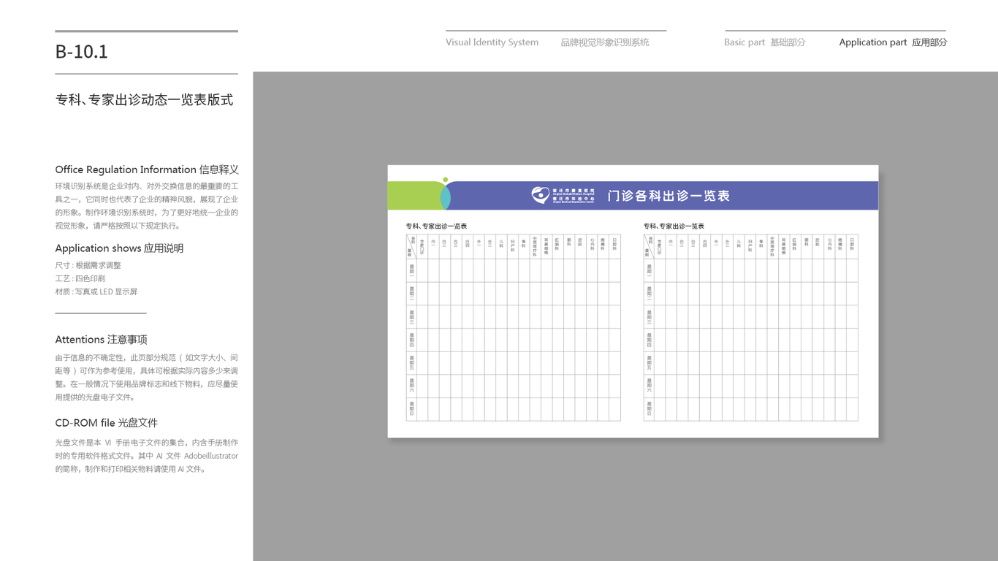Click 专家门诊 column header in right table
Screen dimensions: 998x561
[660, 247]
